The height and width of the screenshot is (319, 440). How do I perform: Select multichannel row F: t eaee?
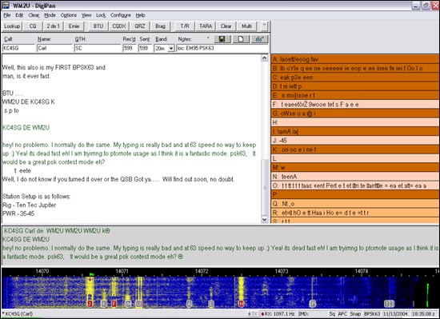[x=355, y=105]
